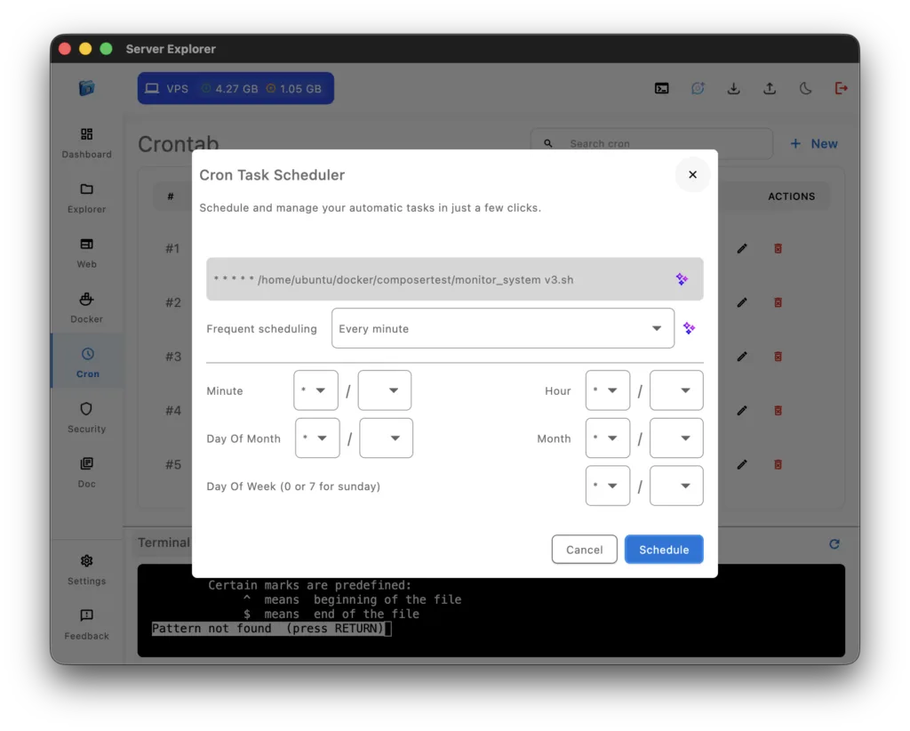Toggle dark mode moon icon
Image resolution: width=910 pixels, height=731 pixels.
point(805,88)
